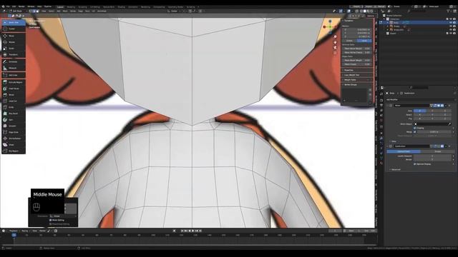This screenshot has width=458, height=257.
Task: Select the Catmull-Clark subdivision type
Action: (404, 151)
